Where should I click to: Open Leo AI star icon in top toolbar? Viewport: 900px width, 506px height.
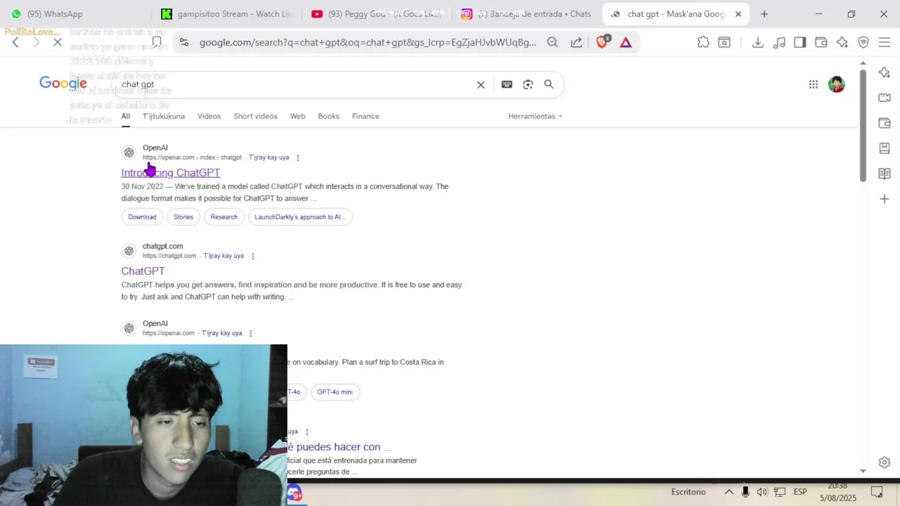(x=842, y=42)
